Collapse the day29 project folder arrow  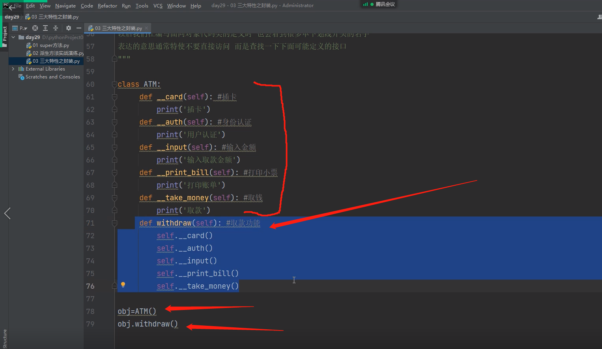(x=13, y=37)
